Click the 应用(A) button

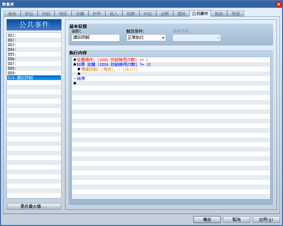coord(266,219)
